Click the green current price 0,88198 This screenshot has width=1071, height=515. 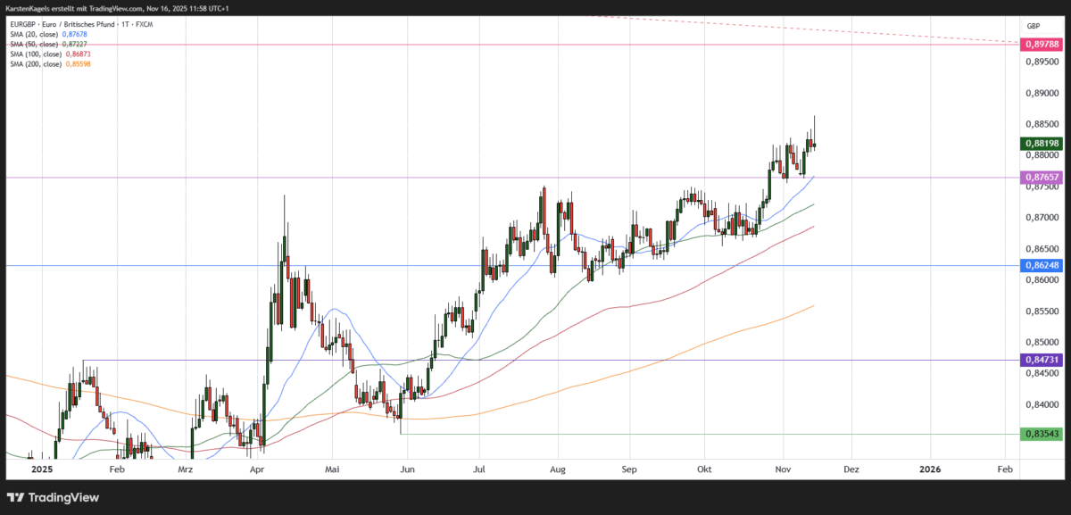tap(1041, 143)
